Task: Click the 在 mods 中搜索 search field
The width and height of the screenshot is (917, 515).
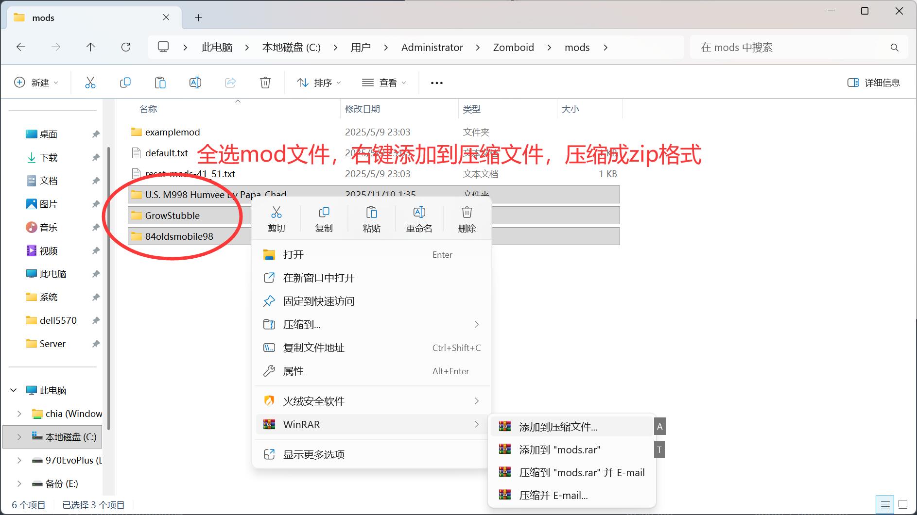Action: [797, 47]
